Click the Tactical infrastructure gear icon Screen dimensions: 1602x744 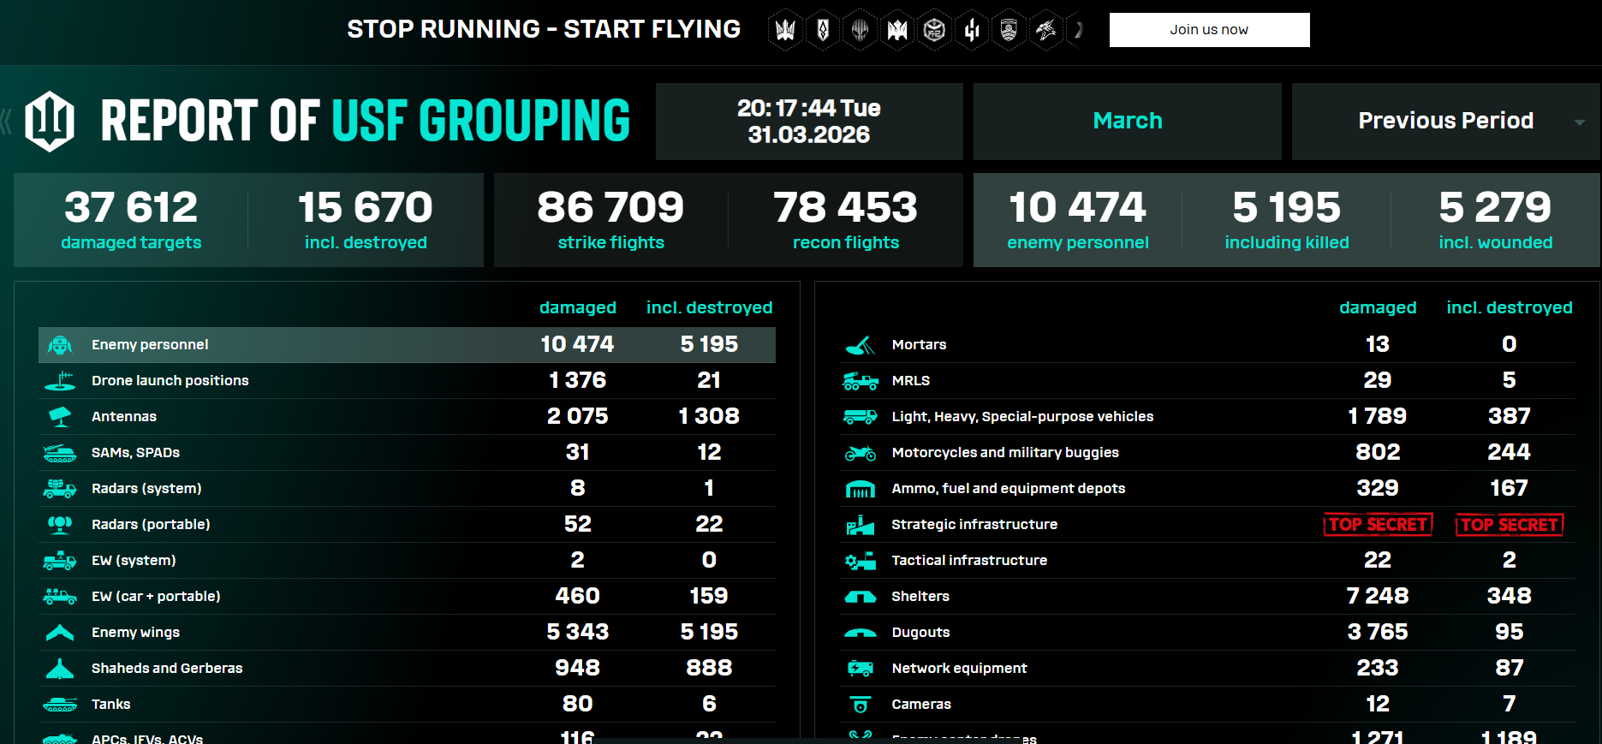tap(861, 561)
